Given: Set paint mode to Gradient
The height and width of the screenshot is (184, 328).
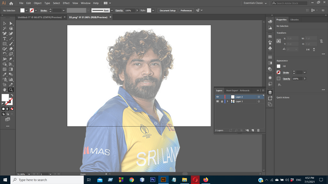Looking at the screenshot, I should pos(8,109).
